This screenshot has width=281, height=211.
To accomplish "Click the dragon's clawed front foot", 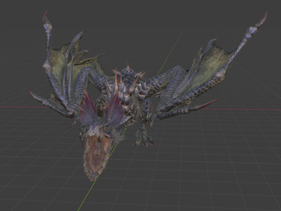I will [144, 137].
